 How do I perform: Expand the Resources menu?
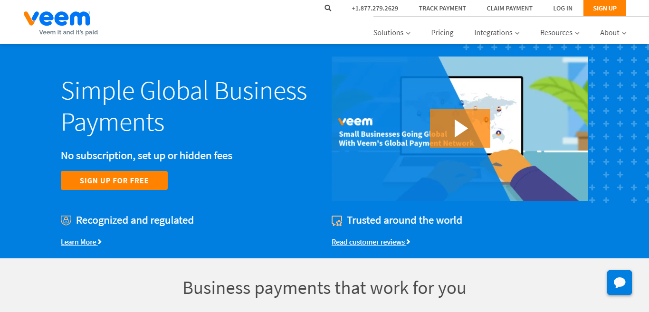pos(560,33)
